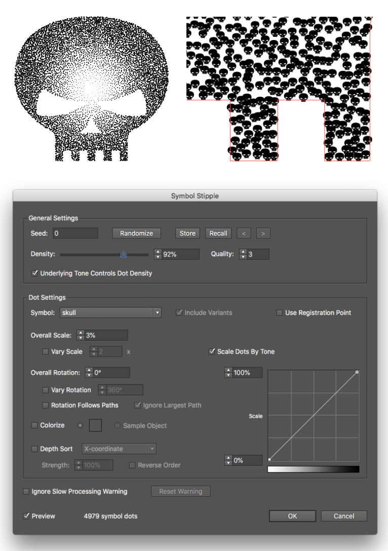Recall the stored seed
This screenshot has width=388, height=551.
(x=218, y=233)
